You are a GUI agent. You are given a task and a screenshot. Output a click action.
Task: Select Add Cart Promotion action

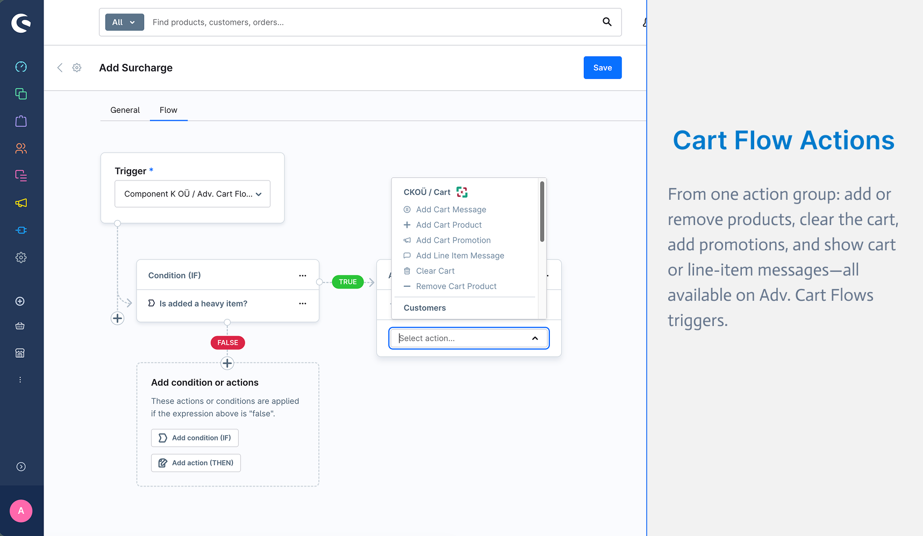pos(453,240)
